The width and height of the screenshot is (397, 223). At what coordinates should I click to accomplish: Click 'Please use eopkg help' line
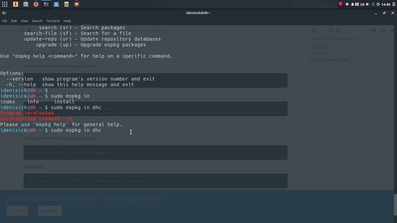click(61, 125)
